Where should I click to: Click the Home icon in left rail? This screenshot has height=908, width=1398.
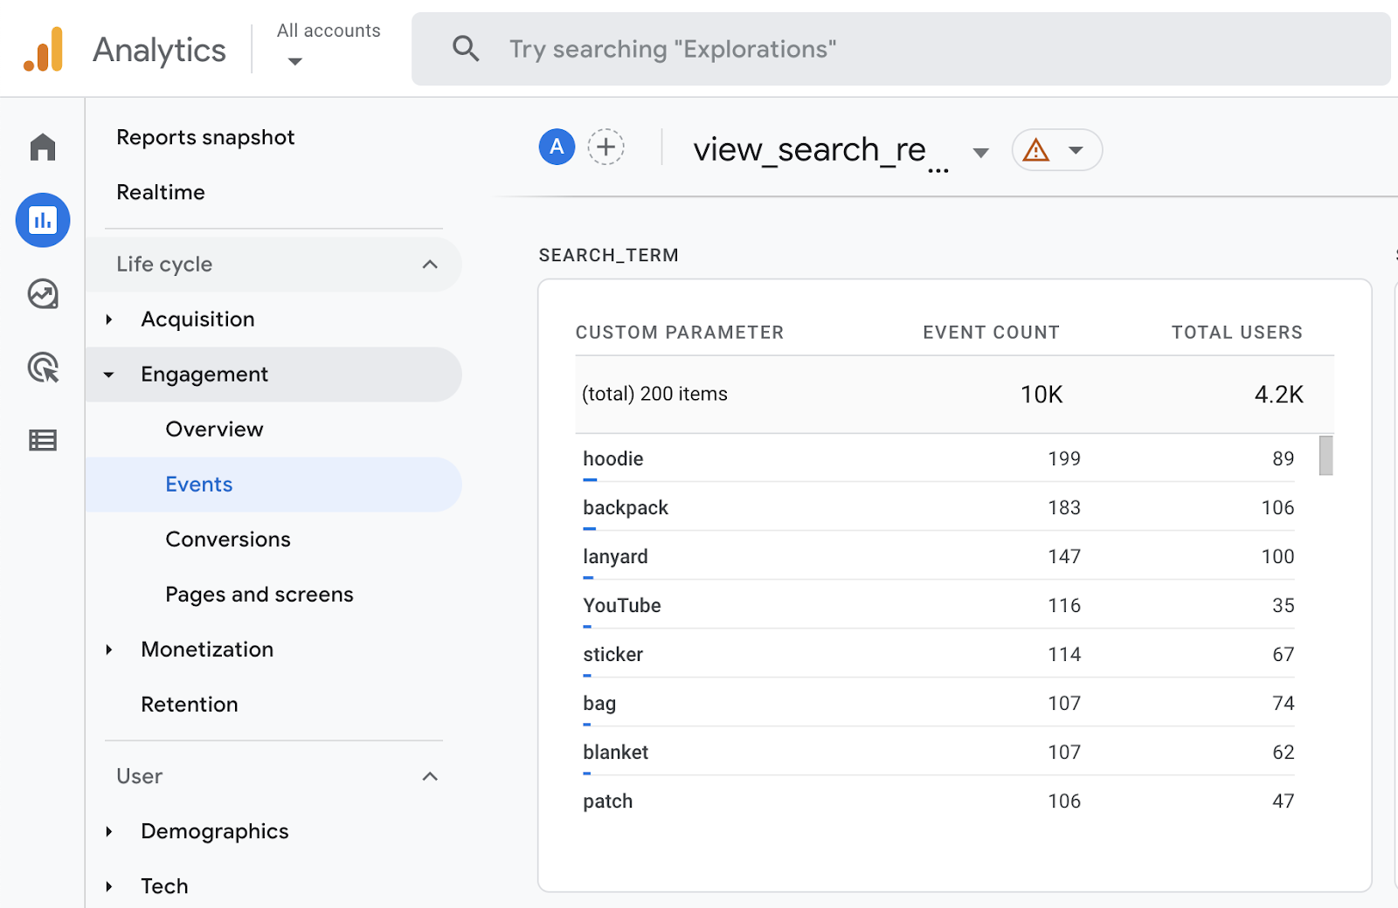(42, 147)
